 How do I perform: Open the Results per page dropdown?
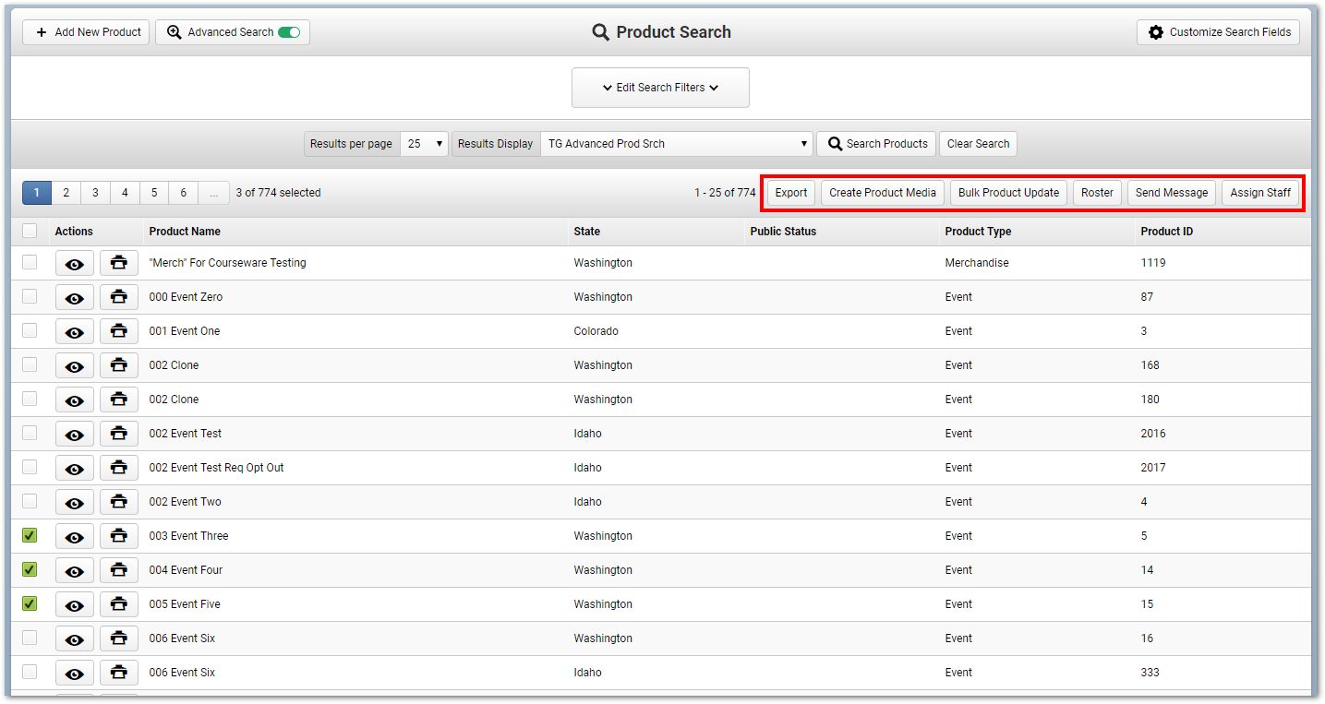(x=424, y=144)
